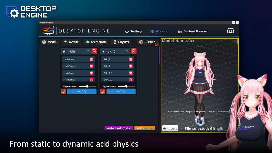Delete Skirt_2_1 bone entry
Image resolution: width=272 pixels, height=153 pixels.
pos(130,73)
